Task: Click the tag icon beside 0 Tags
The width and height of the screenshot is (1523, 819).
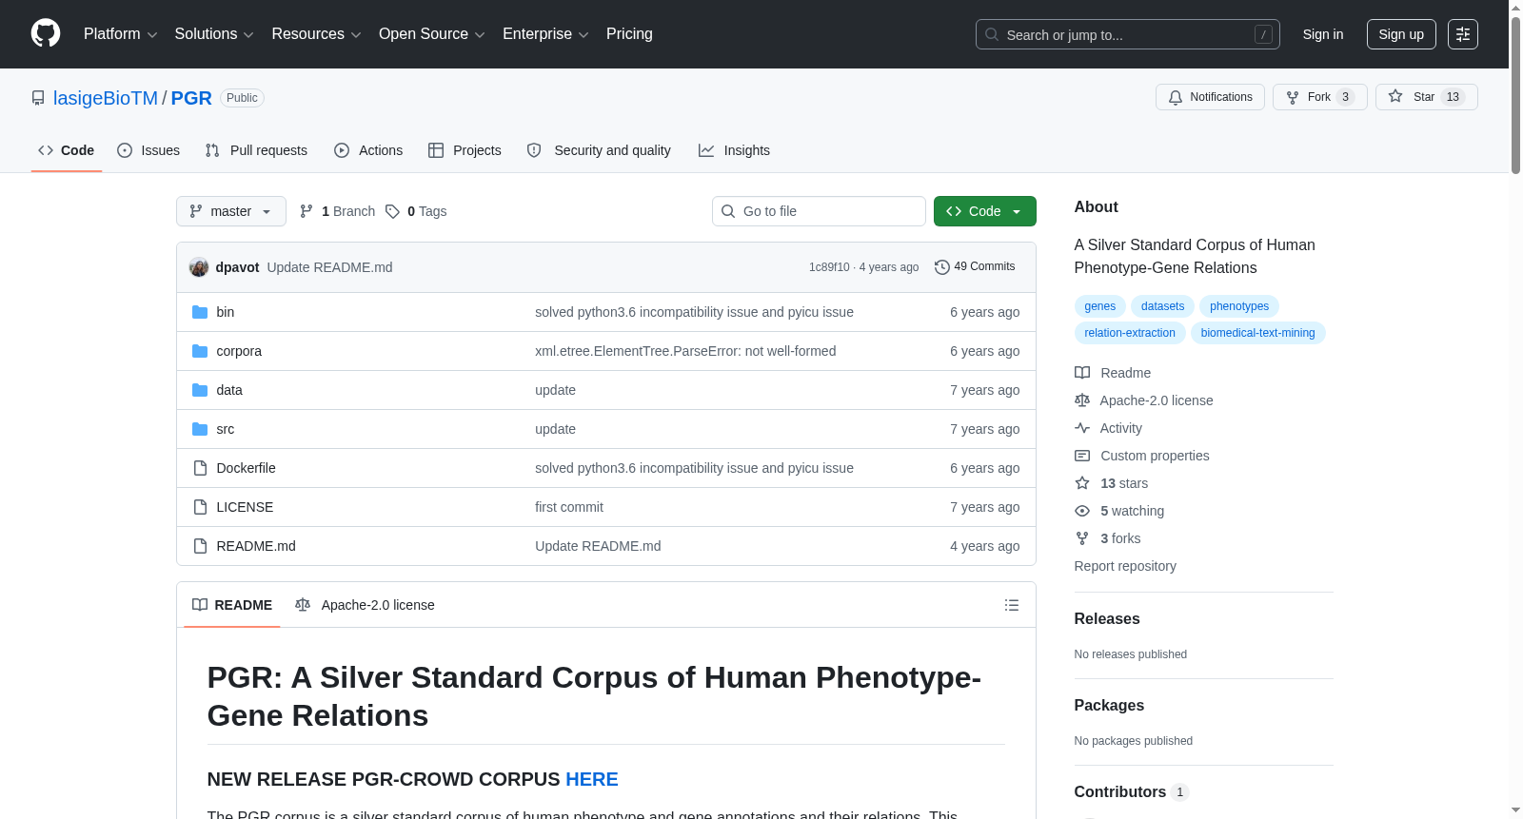Action: tap(392, 211)
